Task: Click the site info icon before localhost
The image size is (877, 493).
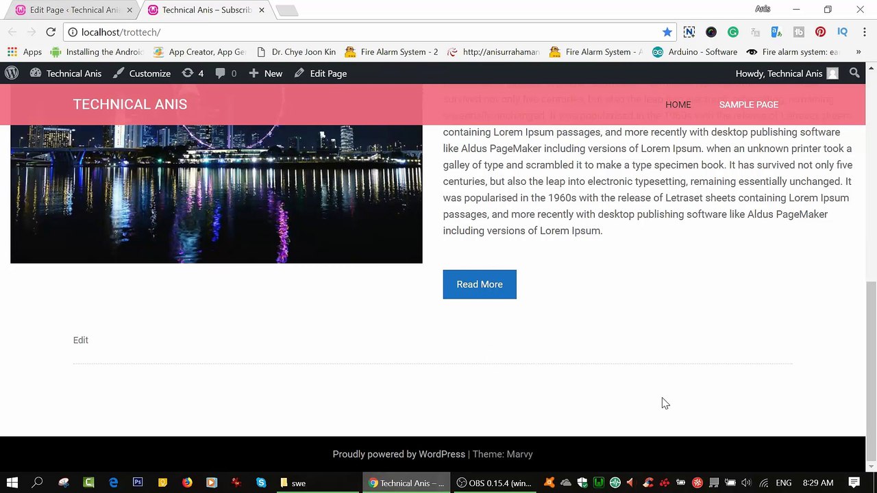Action: click(x=73, y=32)
